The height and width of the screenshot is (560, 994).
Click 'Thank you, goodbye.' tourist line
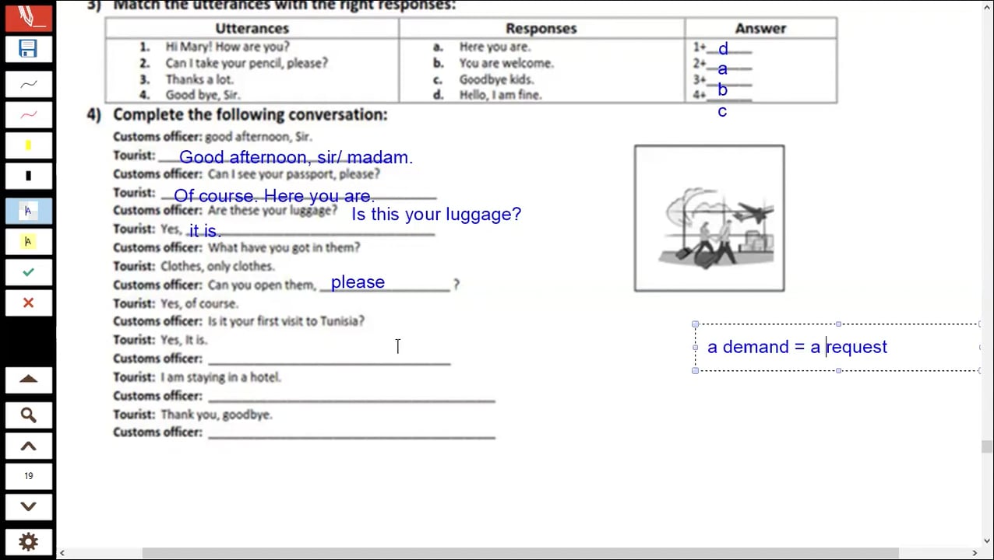click(217, 415)
